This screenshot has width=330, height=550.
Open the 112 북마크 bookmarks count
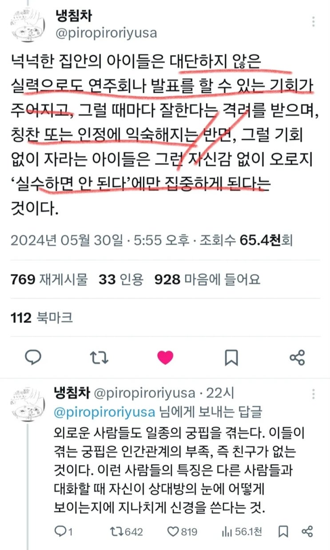42,317
